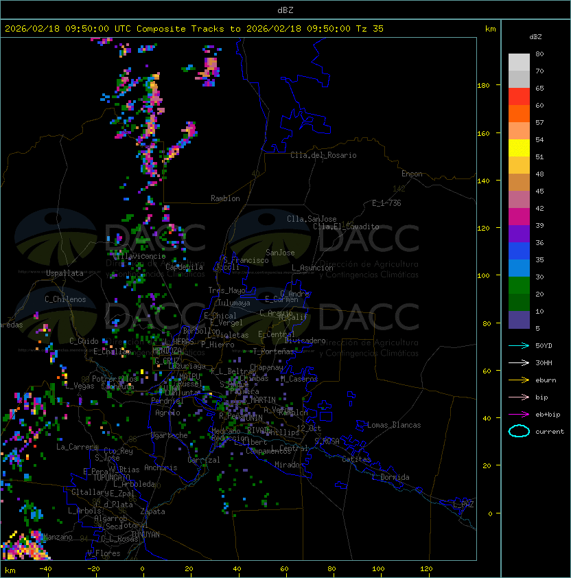This screenshot has height=578, width=571.
Task: Click the '160' km tick label
Action: [x=483, y=133]
